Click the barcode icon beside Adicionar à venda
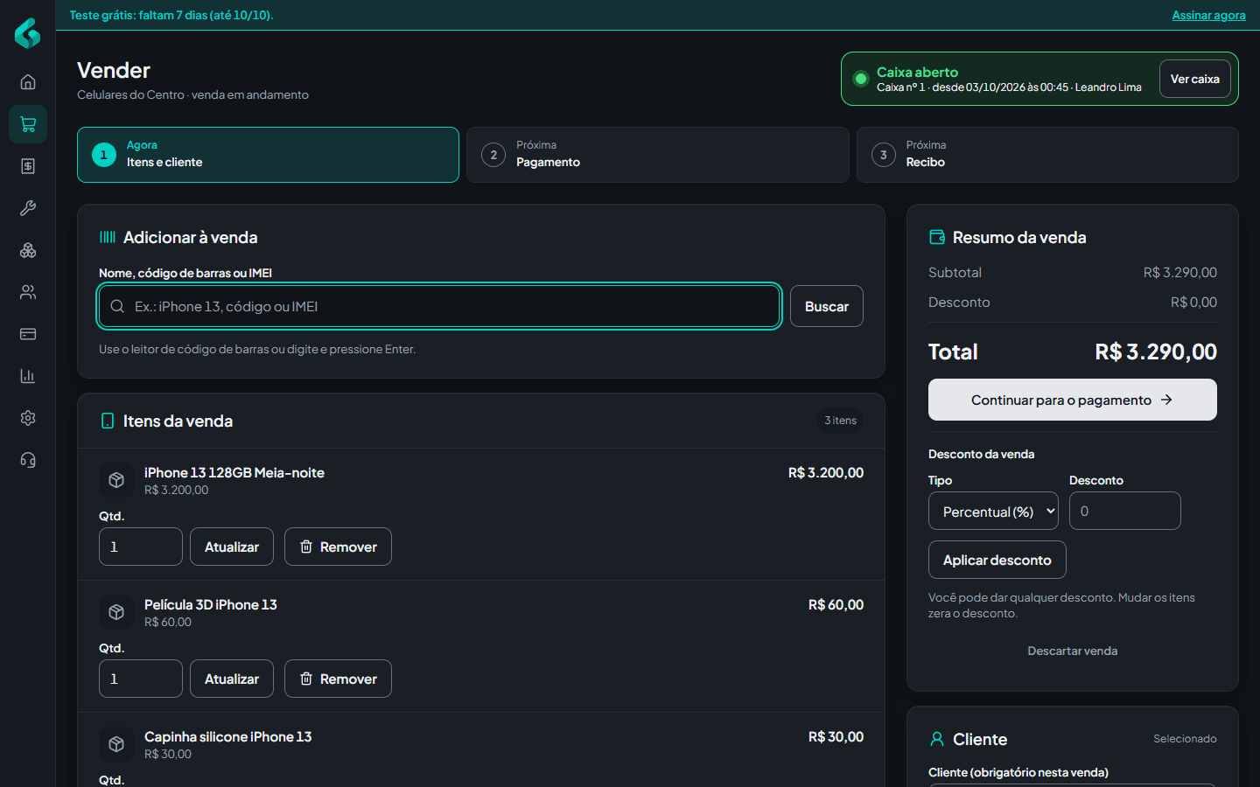 [108, 237]
